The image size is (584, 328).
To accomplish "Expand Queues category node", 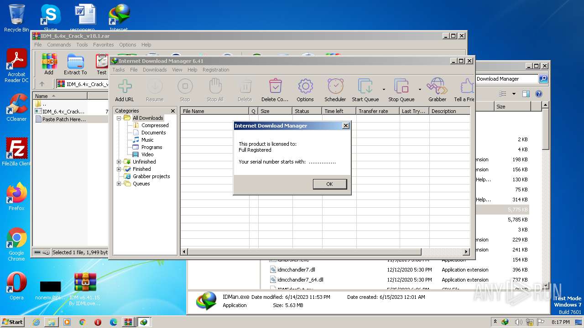I will pos(119,184).
